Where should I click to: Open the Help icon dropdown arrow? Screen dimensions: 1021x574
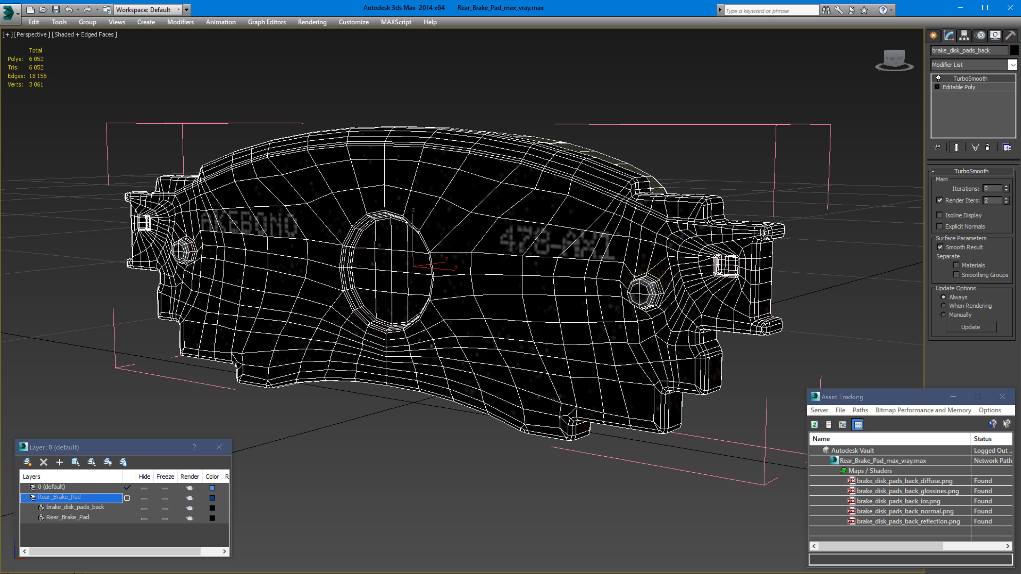point(891,10)
